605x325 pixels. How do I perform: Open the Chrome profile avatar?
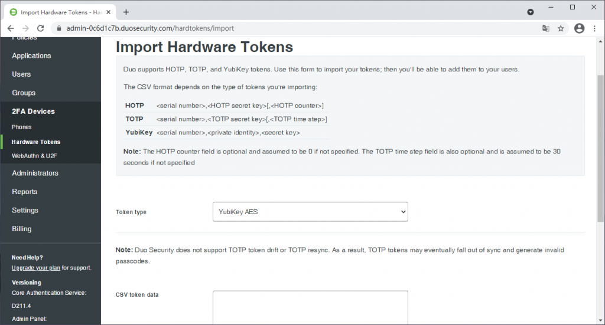coord(579,28)
